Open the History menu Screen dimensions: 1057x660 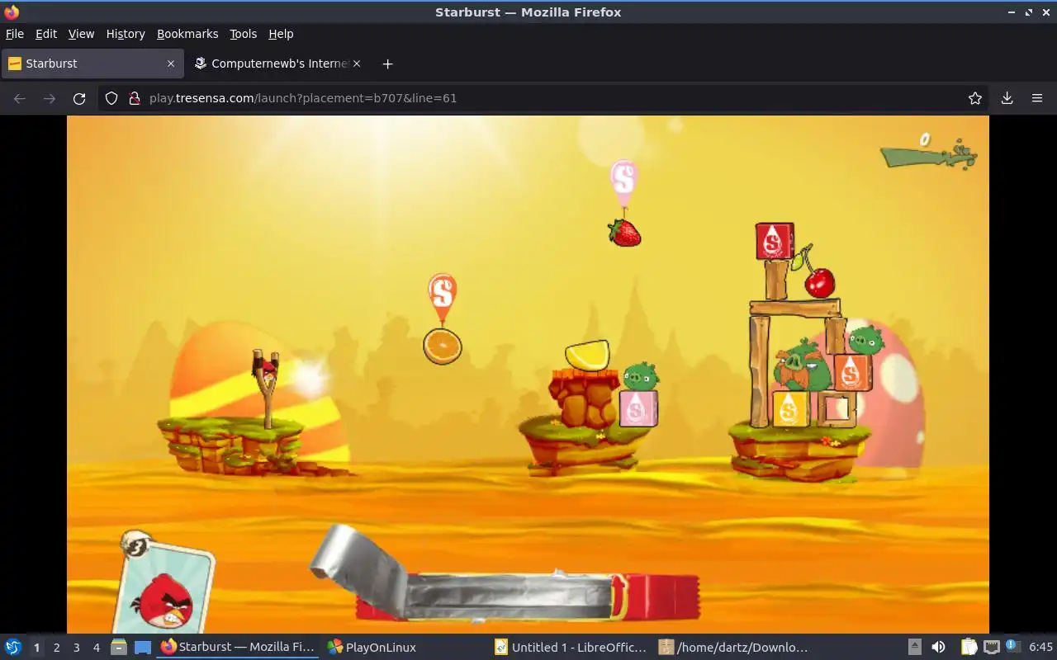pos(126,34)
